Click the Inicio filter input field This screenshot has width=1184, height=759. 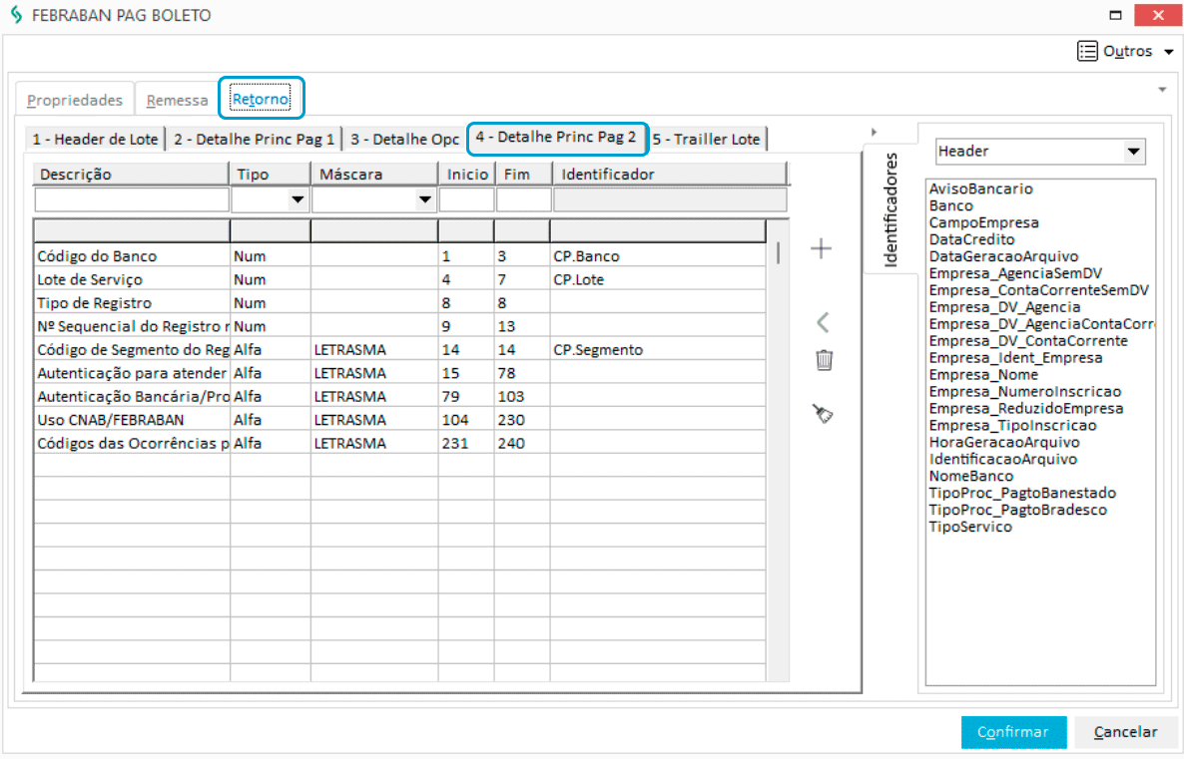pos(466,199)
